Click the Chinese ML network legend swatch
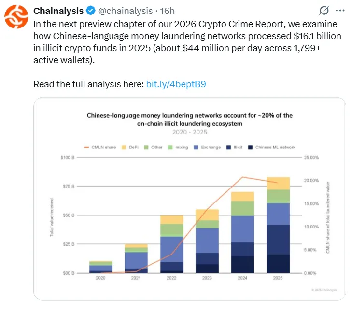Viewport: 351px width, 309px height. [x=251, y=147]
